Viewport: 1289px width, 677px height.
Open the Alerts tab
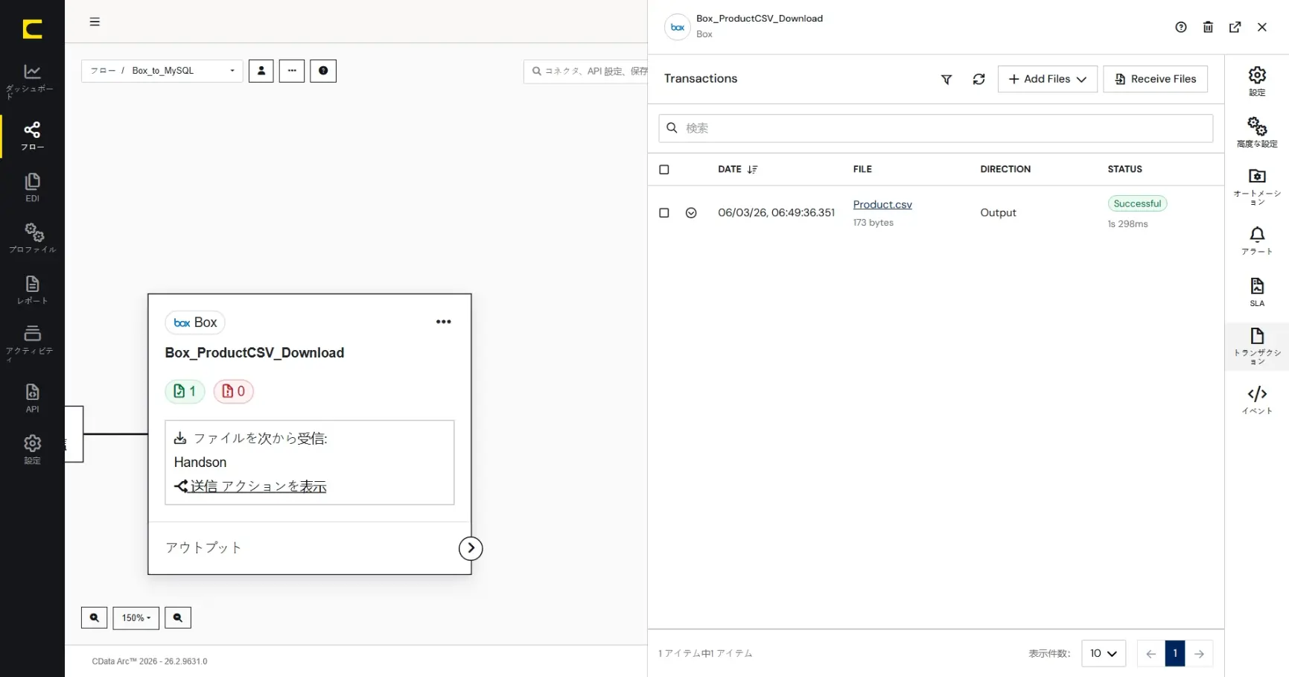coord(1257,241)
